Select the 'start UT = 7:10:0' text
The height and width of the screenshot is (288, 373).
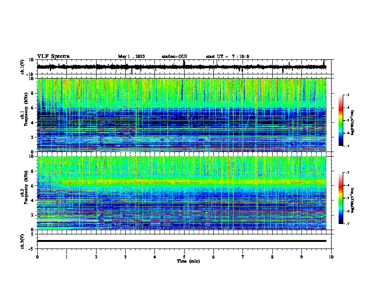point(227,56)
